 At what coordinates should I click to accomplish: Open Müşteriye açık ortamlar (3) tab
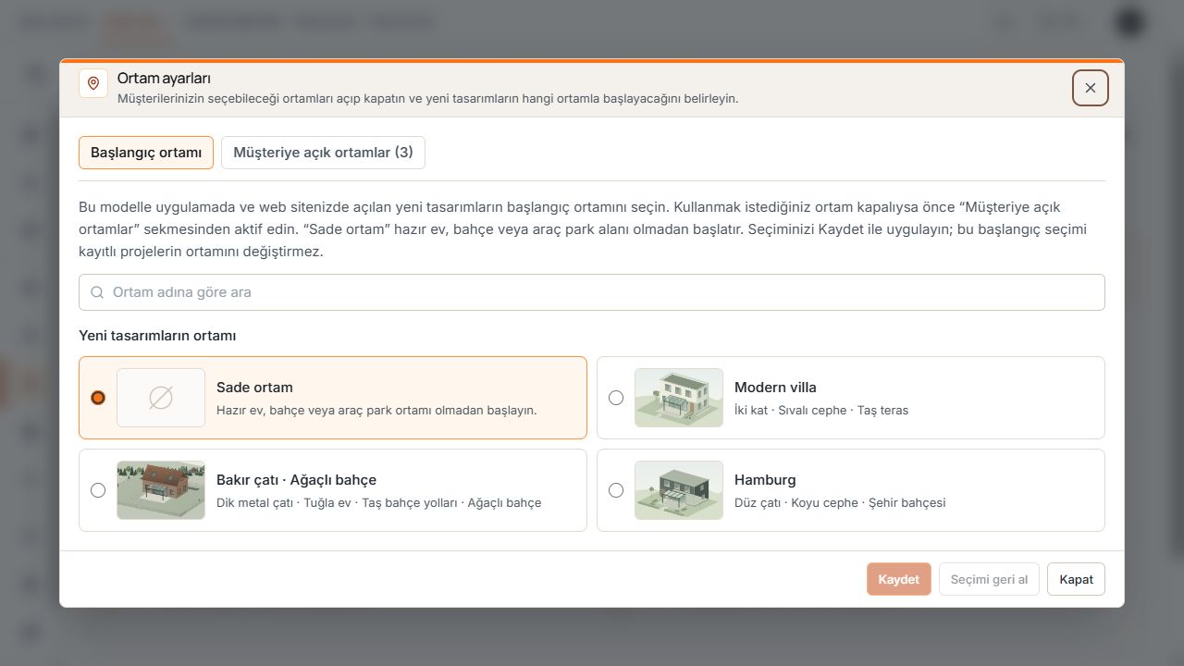tap(323, 153)
